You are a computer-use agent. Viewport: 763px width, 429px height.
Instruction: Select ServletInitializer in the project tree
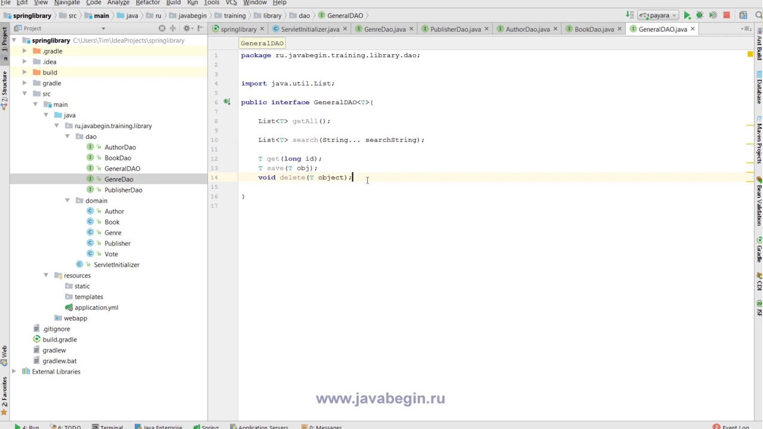click(116, 265)
